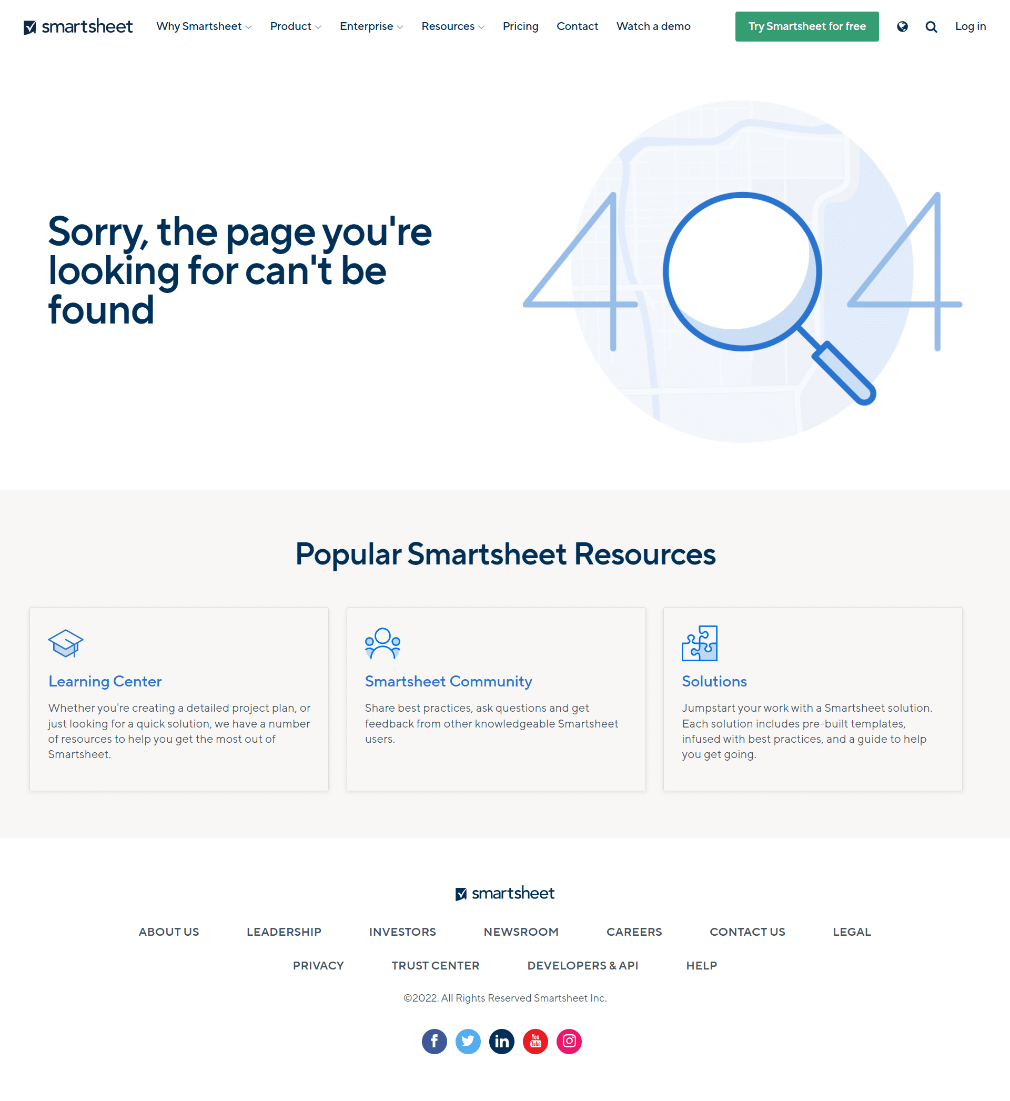The height and width of the screenshot is (1101, 1010).
Task: Click the search magnifying glass toggle
Action: tap(931, 26)
